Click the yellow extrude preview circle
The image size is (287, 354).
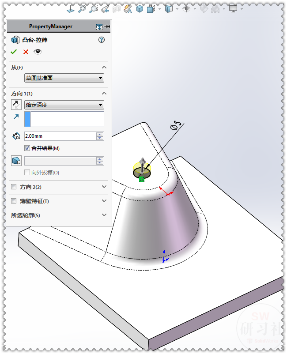142,168
